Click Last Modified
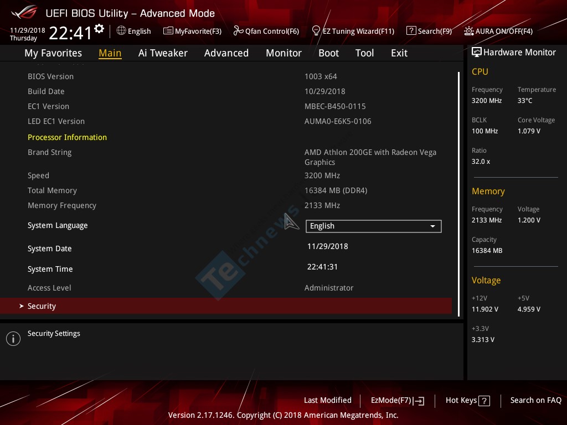The image size is (567, 425). pos(328,400)
